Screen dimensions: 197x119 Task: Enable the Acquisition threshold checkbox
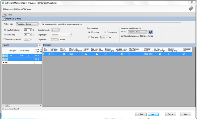tap(5, 39)
